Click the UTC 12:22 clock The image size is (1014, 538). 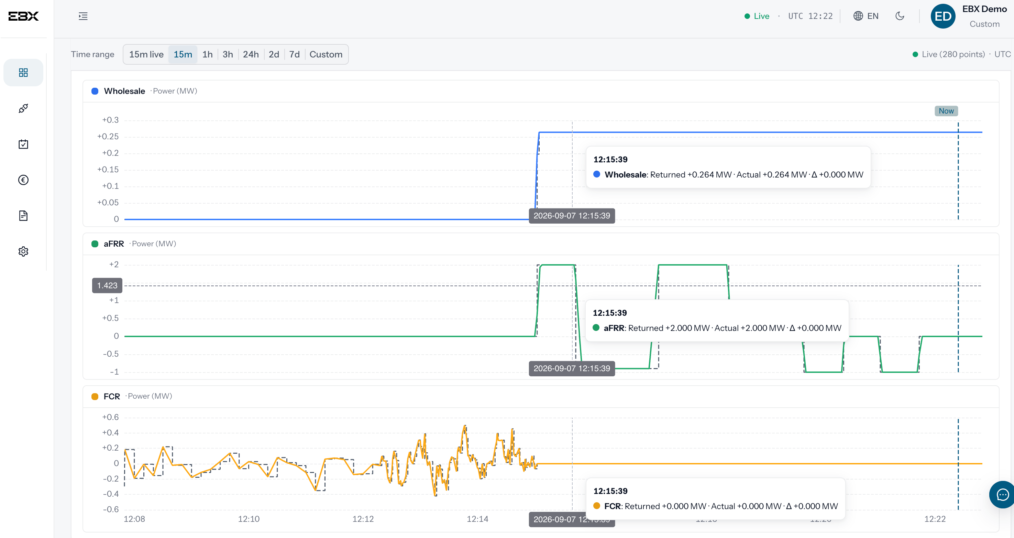810,16
